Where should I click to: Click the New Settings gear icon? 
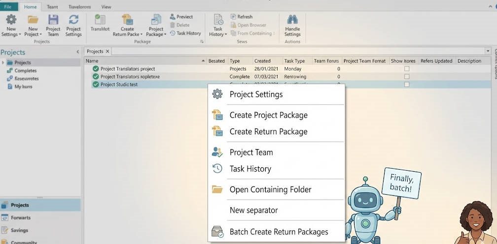click(11, 20)
